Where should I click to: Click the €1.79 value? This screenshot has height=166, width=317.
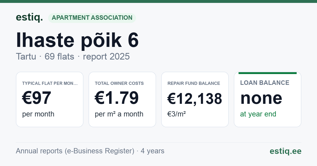[117, 98]
